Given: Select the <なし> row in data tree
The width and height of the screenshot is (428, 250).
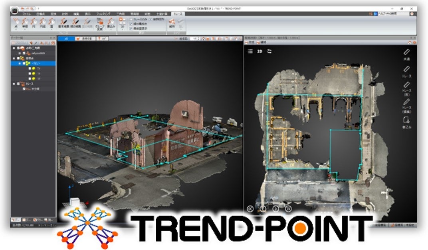Looking at the screenshot, I should pos(33,64).
